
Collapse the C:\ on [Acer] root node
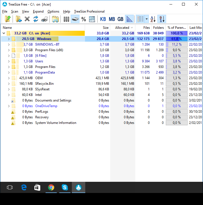pyautogui.click(x=4, y=33)
